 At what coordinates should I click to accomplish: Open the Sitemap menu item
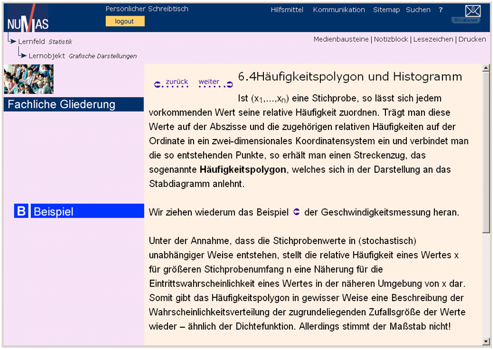click(x=387, y=10)
